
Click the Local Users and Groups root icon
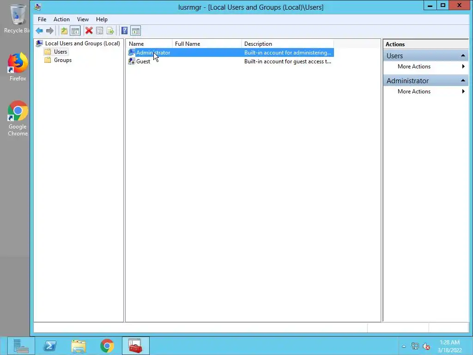[x=39, y=43]
